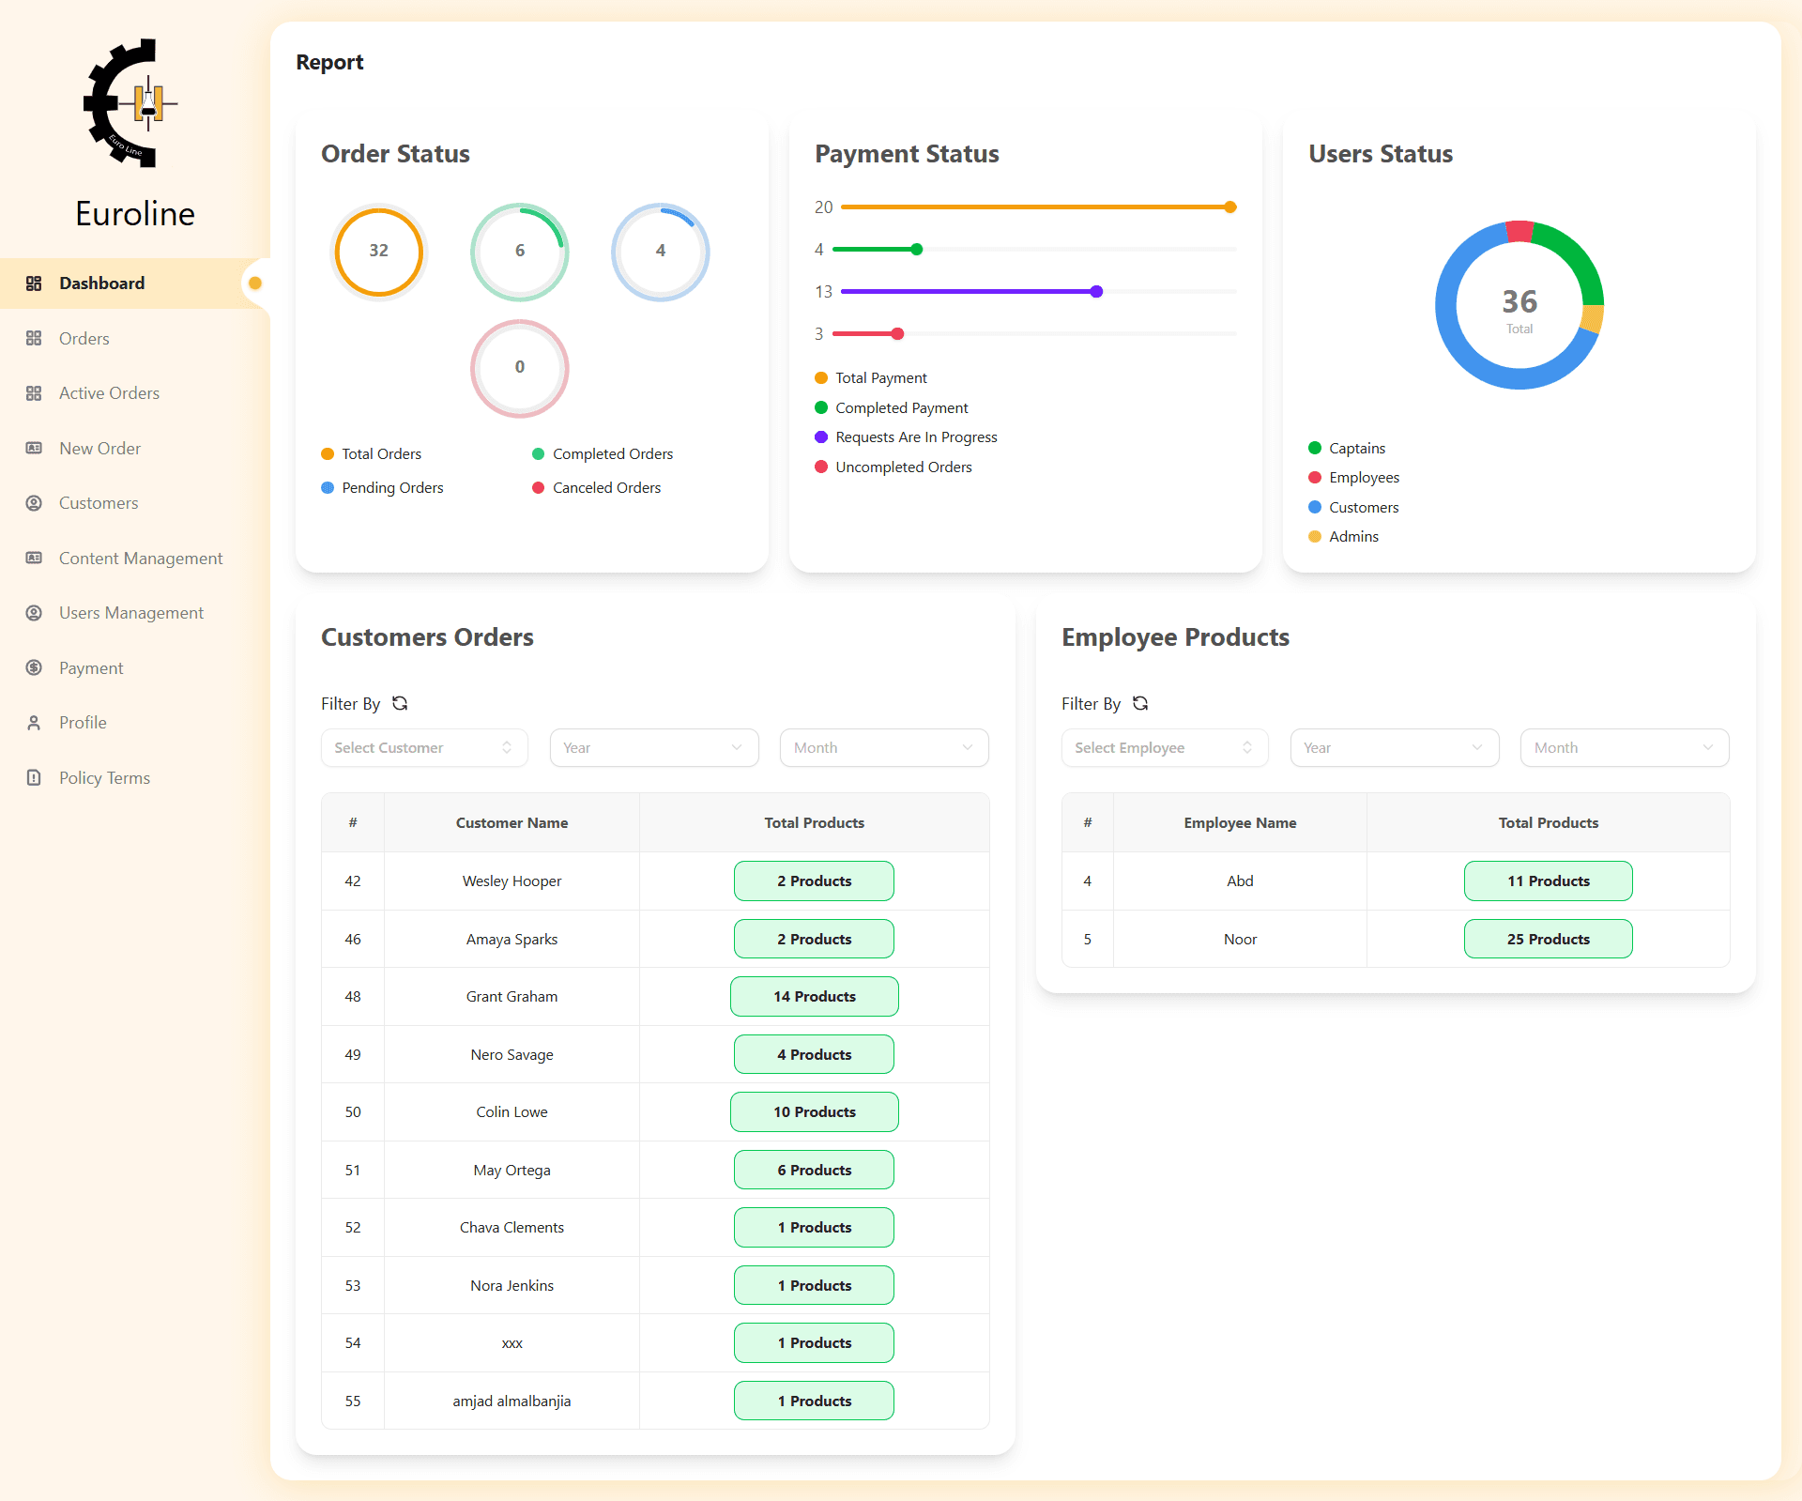Click Grant Graham's 14 Products button
This screenshot has width=1802, height=1501.
coord(814,997)
